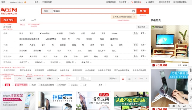Check the 包邮 free shipping checkbox
This screenshot has width=192, height=110.
pos(30,85)
